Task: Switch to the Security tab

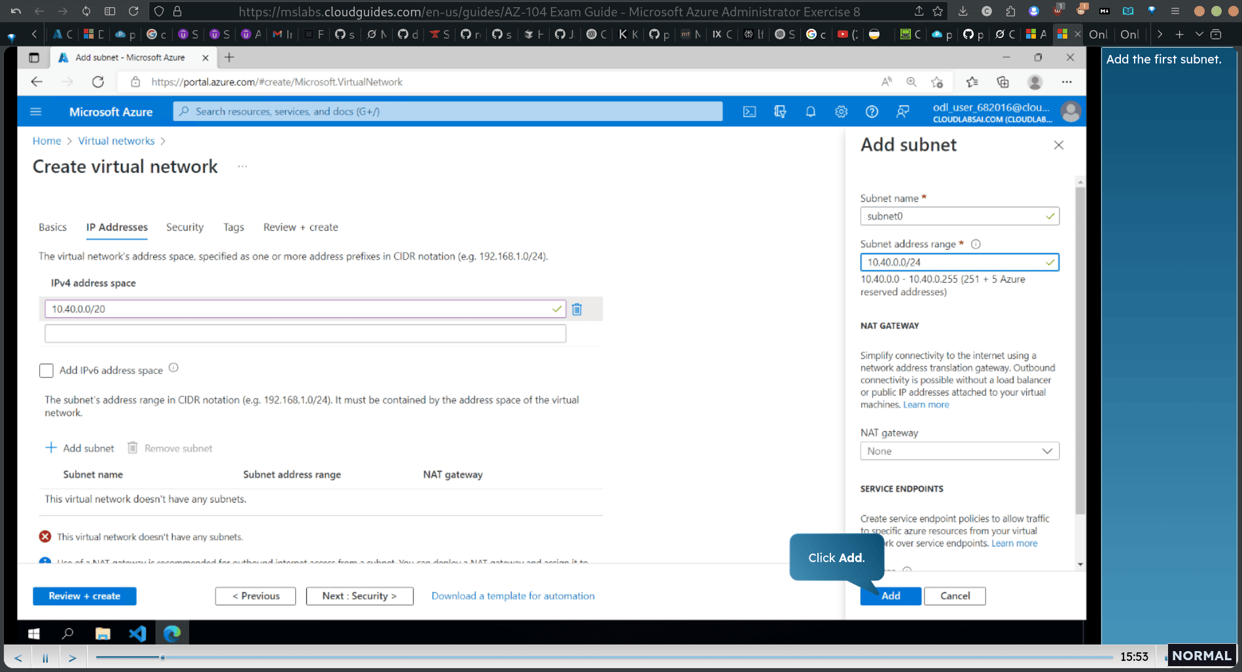Action: click(185, 227)
